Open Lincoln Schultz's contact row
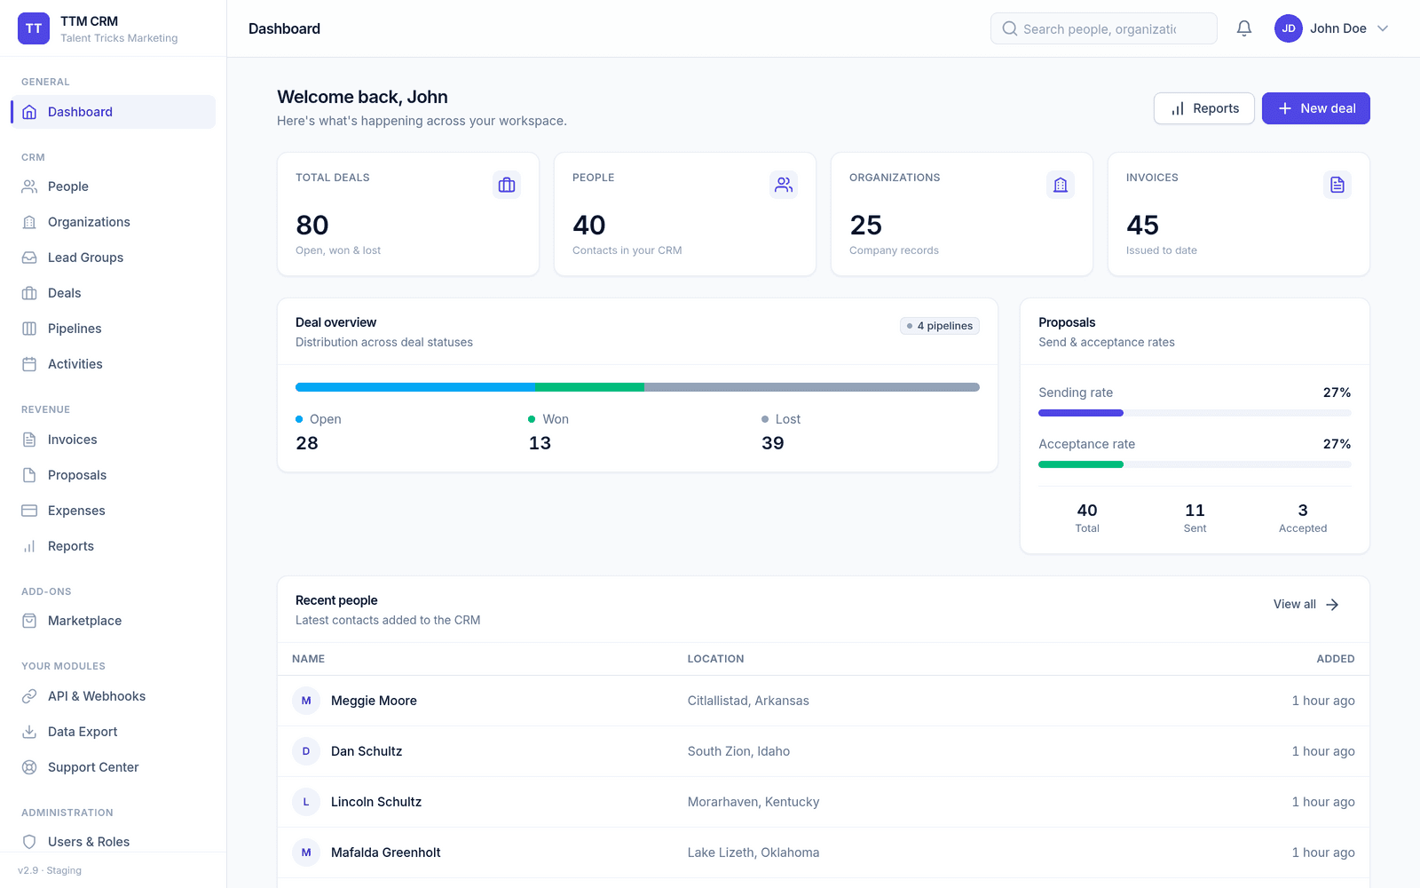Viewport: 1420px width, 888px height. (824, 802)
